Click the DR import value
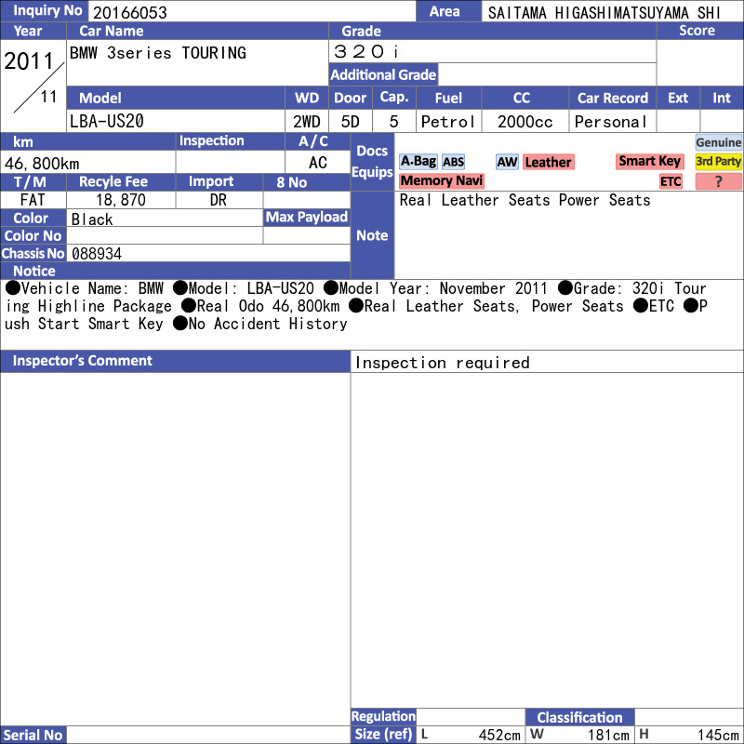Image resolution: width=744 pixels, height=744 pixels. click(219, 200)
